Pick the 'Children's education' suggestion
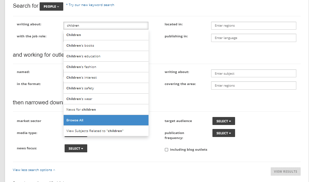 tap(106, 56)
